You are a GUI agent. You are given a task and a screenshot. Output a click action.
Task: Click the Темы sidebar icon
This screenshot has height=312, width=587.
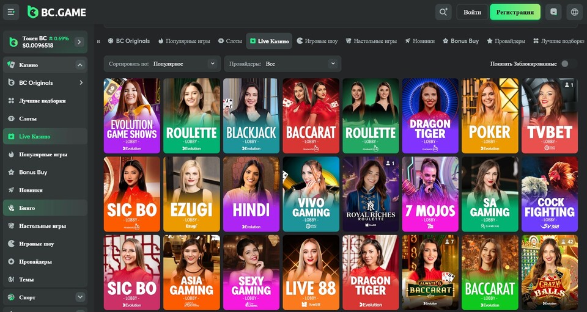pos(11,280)
